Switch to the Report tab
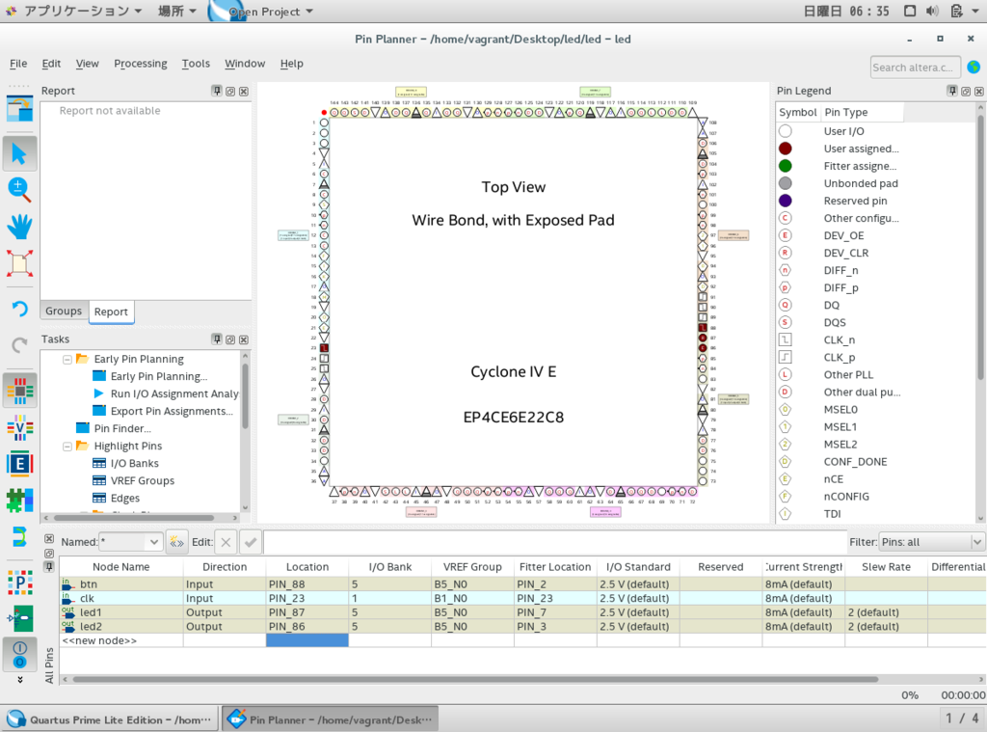The width and height of the screenshot is (987, 732). click(111, 312)
